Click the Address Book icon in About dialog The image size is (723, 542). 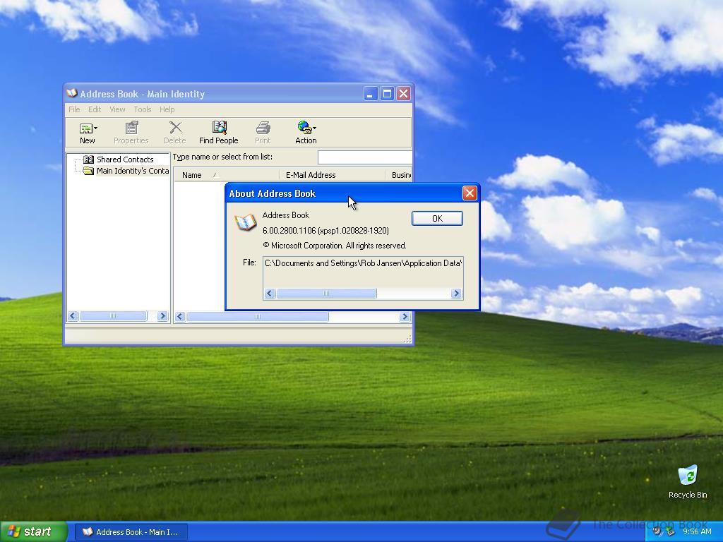[x=245, y=222]
